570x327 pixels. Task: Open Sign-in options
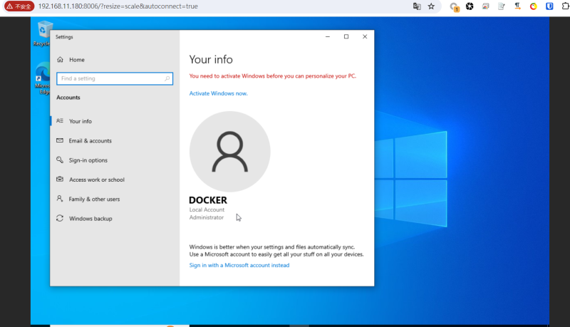pos(113,160)
